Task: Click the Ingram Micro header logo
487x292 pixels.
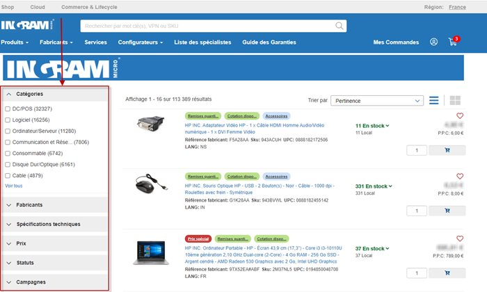Action: tap(27, 25)
